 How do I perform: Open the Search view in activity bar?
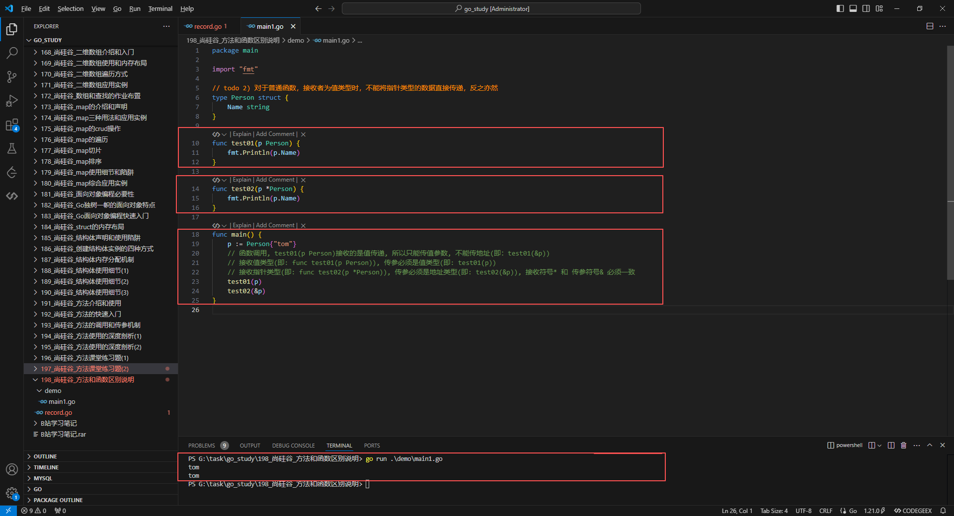pos(12,53)
